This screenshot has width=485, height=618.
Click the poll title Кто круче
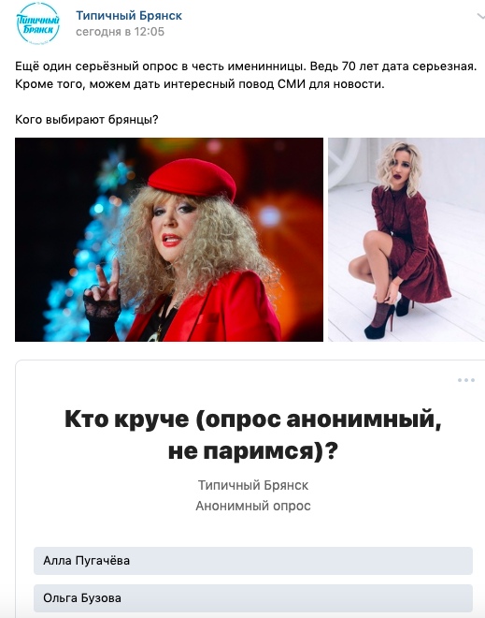tap(253, 434)
